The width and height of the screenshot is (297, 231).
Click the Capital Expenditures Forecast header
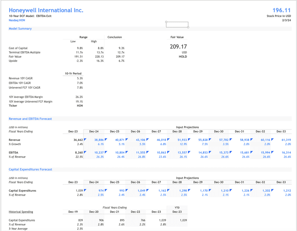click(x=30, y=169)
